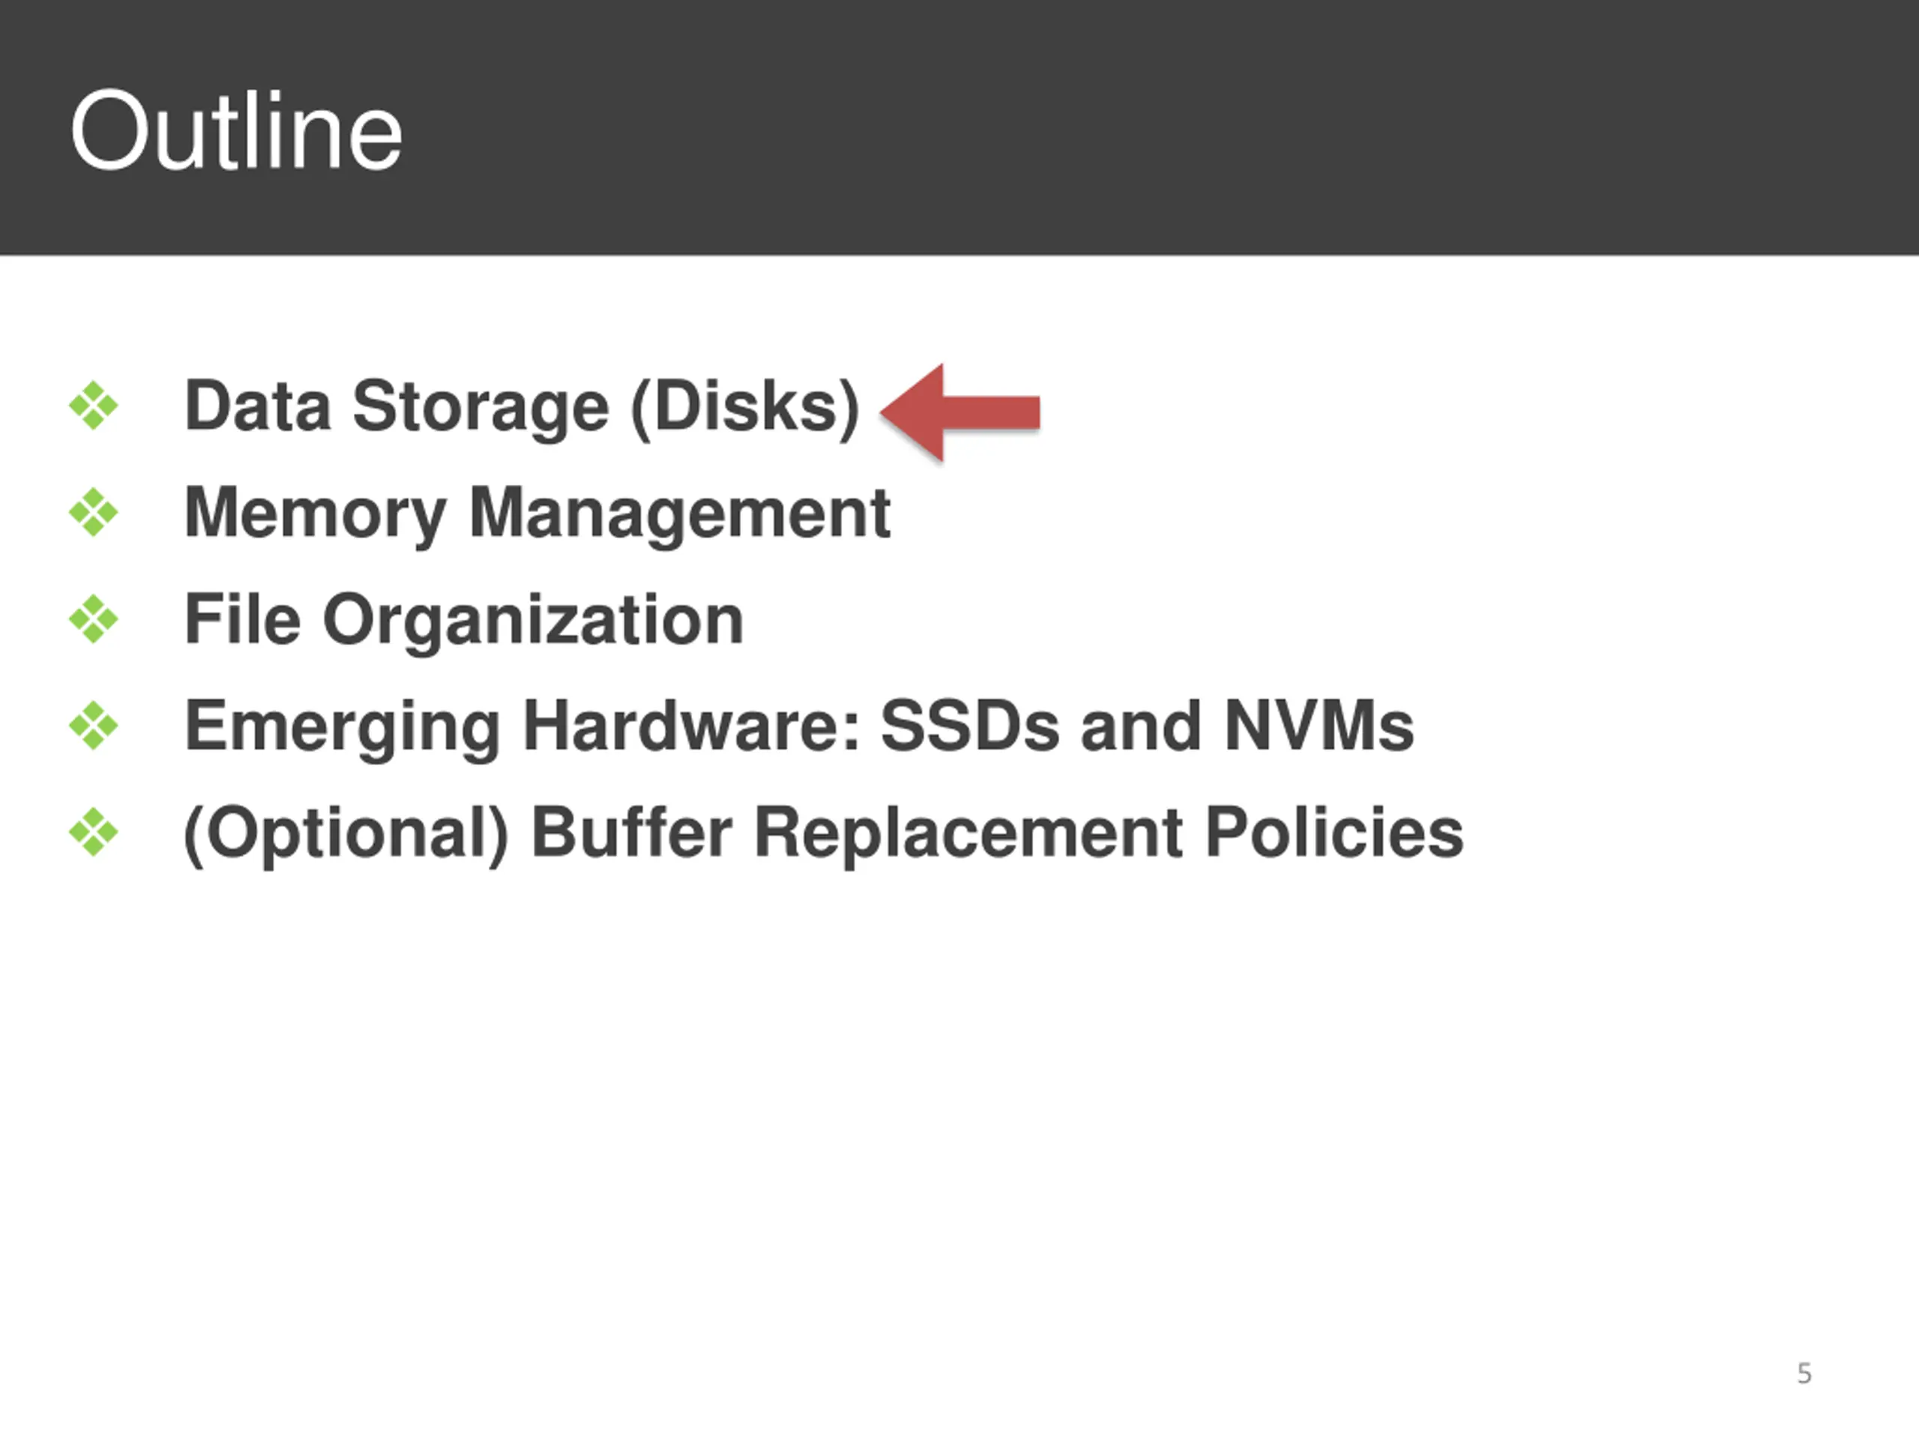Click the word Policies in the last bullet
The image size is (1919, 1439).
tap(1334, 833)
